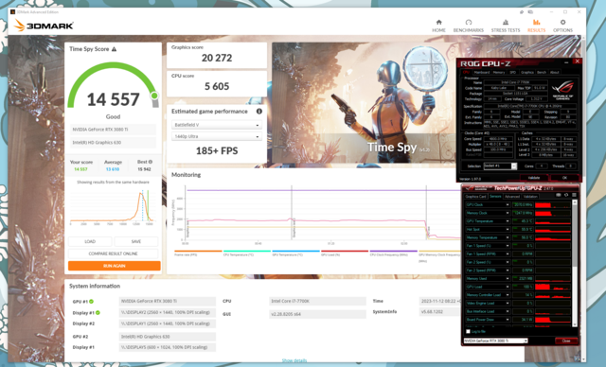Switch to the Results tab in 3DMark
The height and width of the screenshot is (367, 606).
536,26
